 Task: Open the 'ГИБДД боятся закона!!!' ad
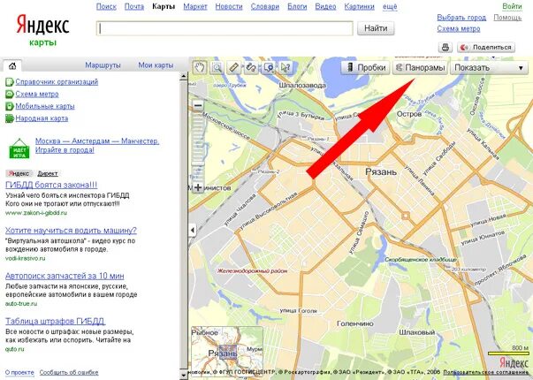(51, 185)
